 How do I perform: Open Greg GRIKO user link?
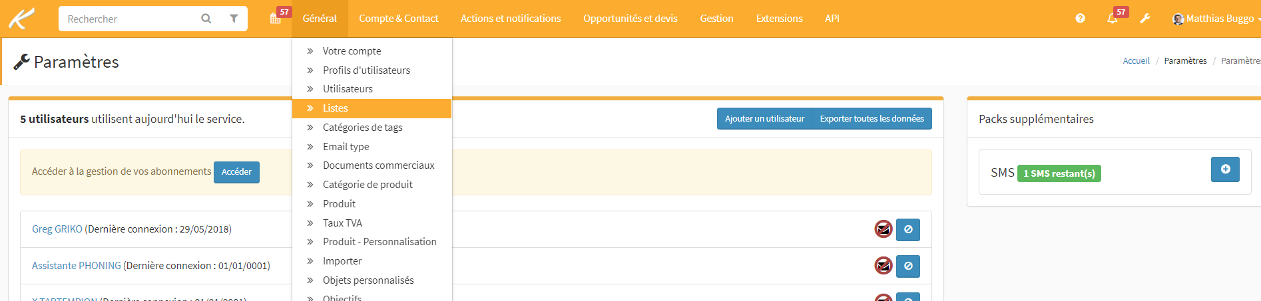click(x=57, y=229)
